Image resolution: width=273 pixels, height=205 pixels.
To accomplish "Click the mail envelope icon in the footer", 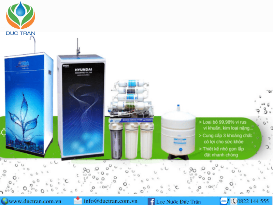I will (78, 201).
